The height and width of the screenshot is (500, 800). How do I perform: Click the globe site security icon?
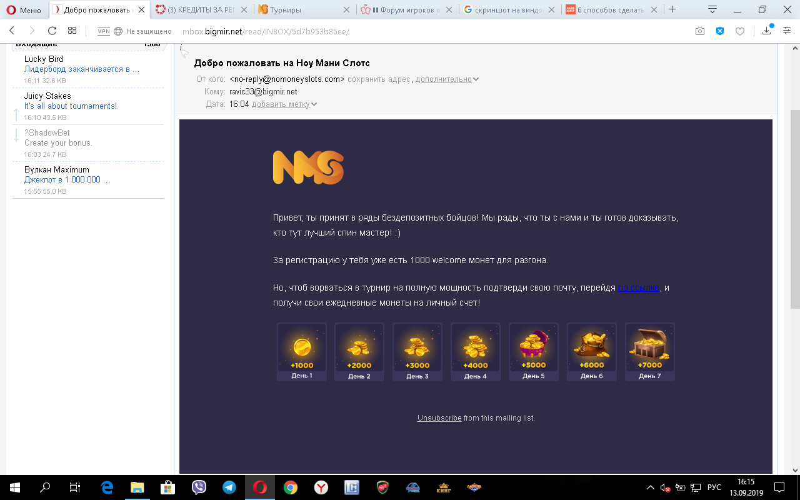tap(119, 31)
